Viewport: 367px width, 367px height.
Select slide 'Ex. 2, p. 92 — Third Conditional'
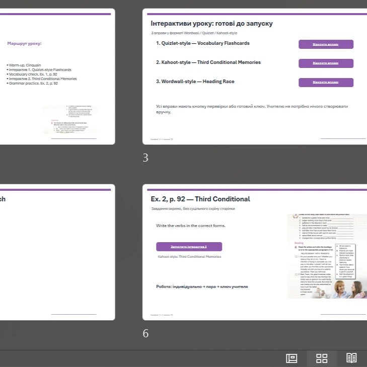[x=255, y=252]
